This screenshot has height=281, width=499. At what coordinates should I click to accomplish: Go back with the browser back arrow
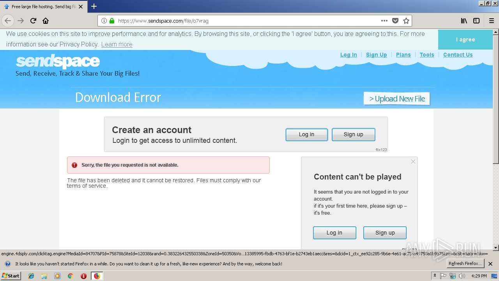click(8, 21)
